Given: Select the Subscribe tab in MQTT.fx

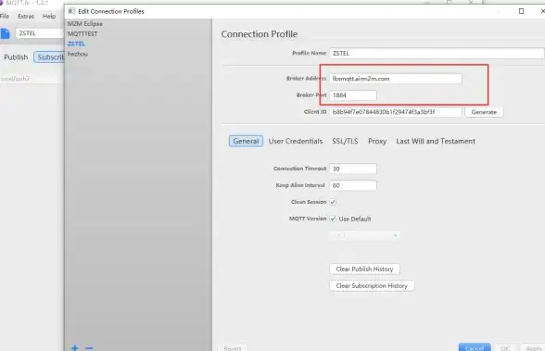Looking at the screenshot, I should coord(49,57).
